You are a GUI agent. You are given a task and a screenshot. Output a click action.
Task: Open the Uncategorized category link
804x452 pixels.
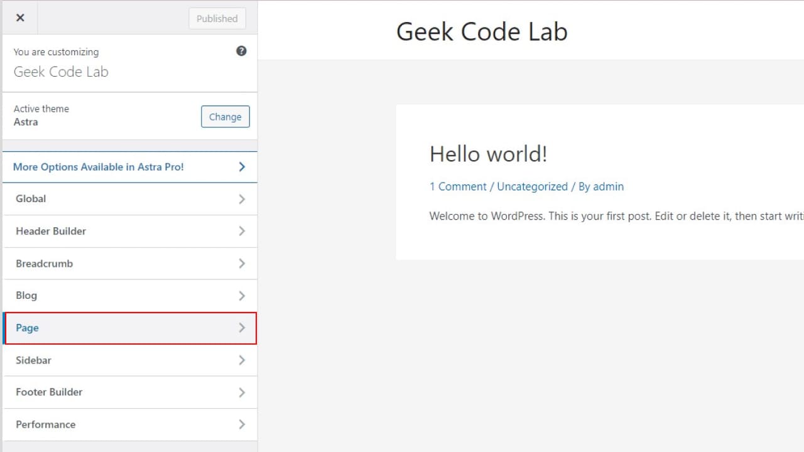[533, 186]
